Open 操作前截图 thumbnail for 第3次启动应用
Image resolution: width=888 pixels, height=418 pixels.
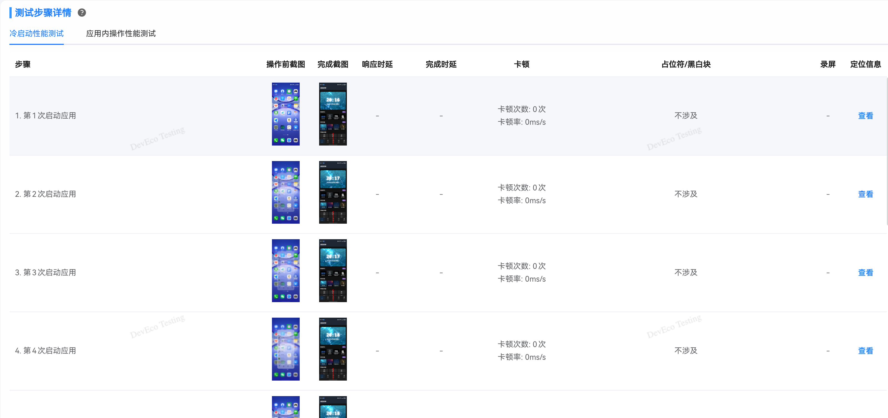(x=286, y=271)
